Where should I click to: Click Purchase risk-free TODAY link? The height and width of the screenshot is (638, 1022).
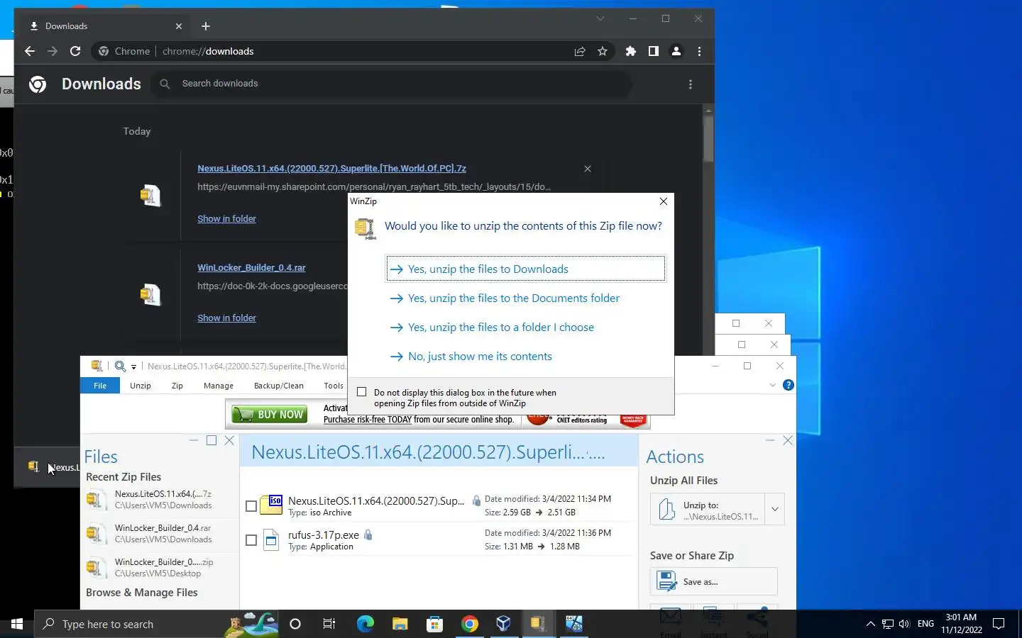368,420
